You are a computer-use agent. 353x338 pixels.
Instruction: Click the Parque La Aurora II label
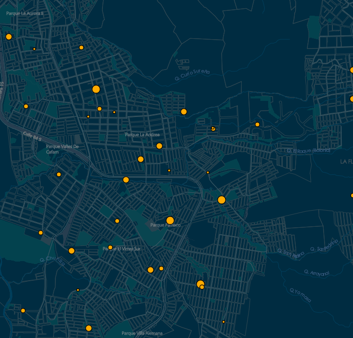(x=25, y=13)
